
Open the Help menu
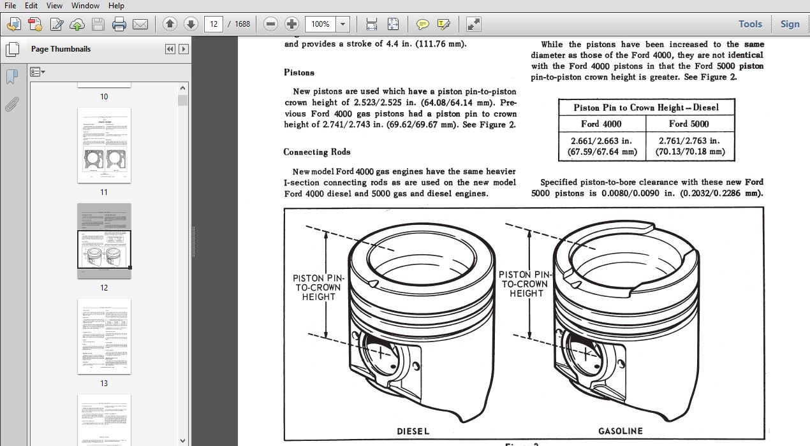tap(116, 6)
